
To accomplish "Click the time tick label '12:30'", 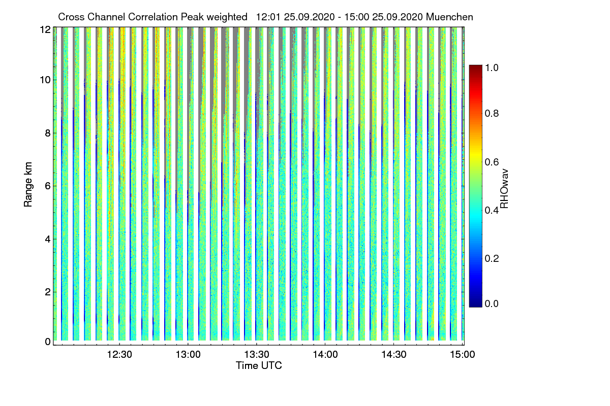I will tap(120, 355).
